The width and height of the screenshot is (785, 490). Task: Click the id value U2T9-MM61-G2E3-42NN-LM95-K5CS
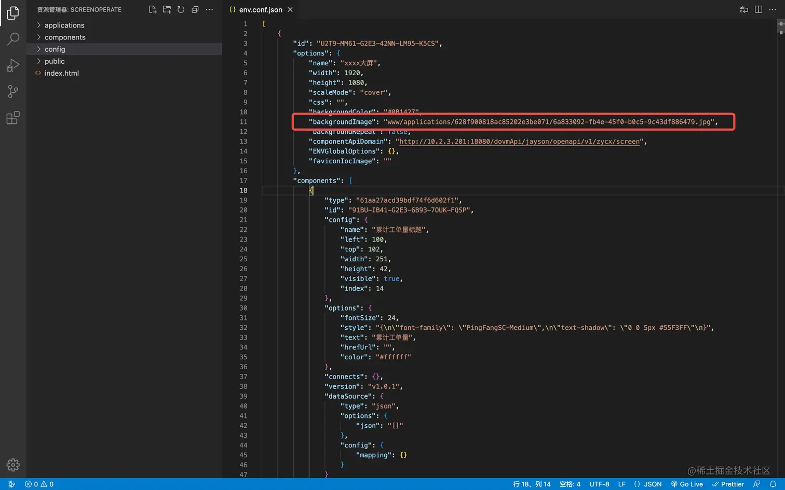pos(377,44)
